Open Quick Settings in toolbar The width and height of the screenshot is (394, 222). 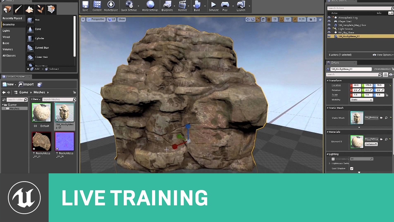pyautogui.click(x=129, y=6)
